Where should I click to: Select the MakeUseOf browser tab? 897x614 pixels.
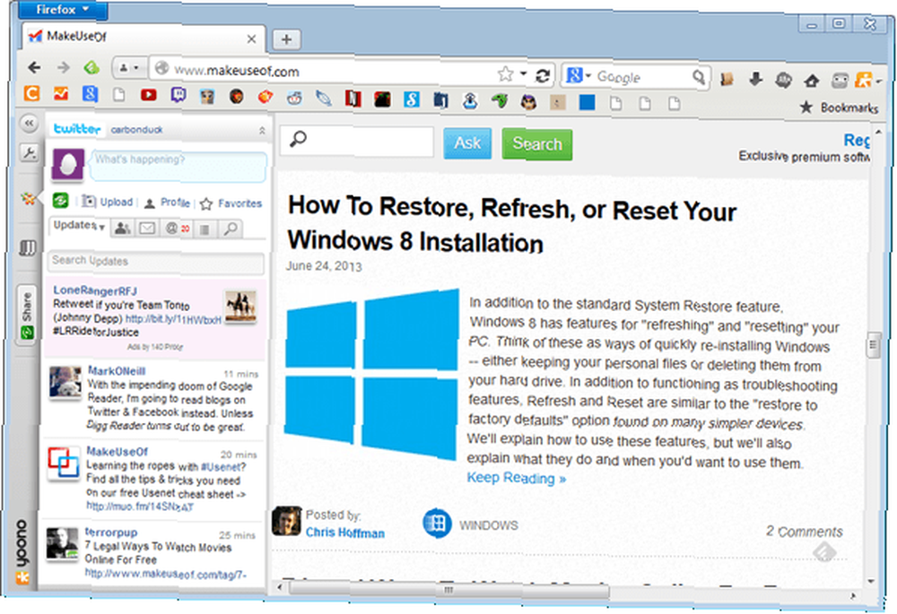(x=143, y=37)
